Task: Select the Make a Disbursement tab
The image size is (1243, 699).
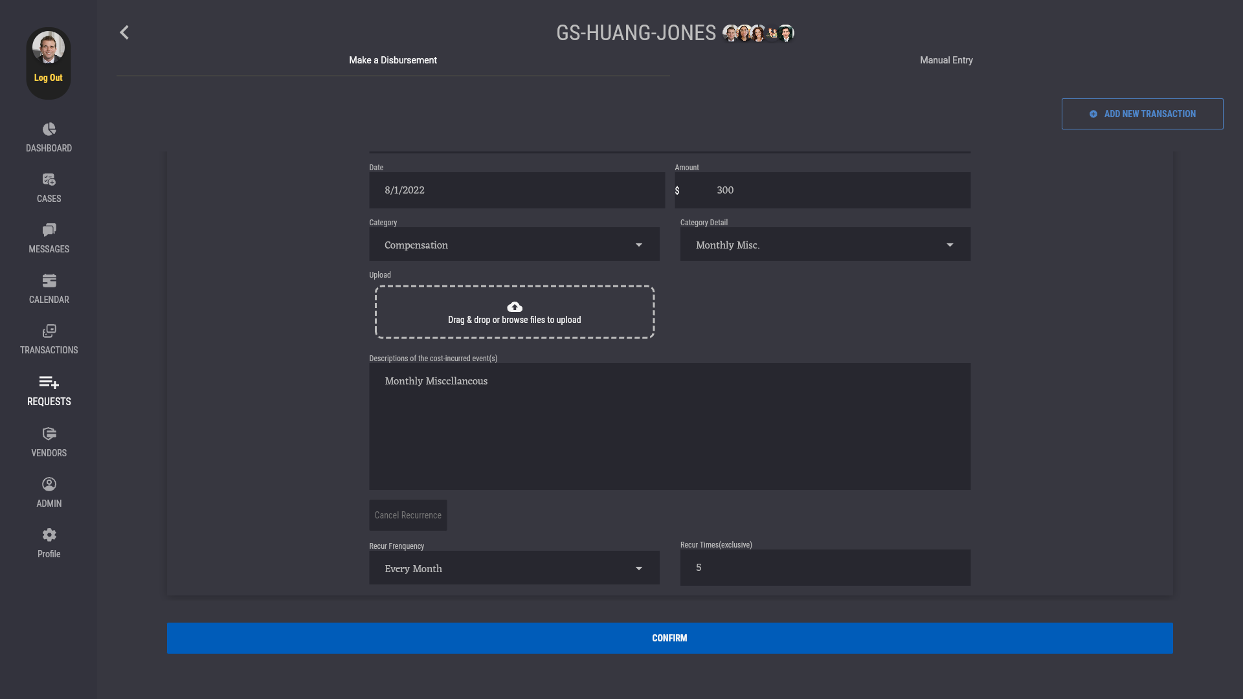Action: click(x=393, y=60)
